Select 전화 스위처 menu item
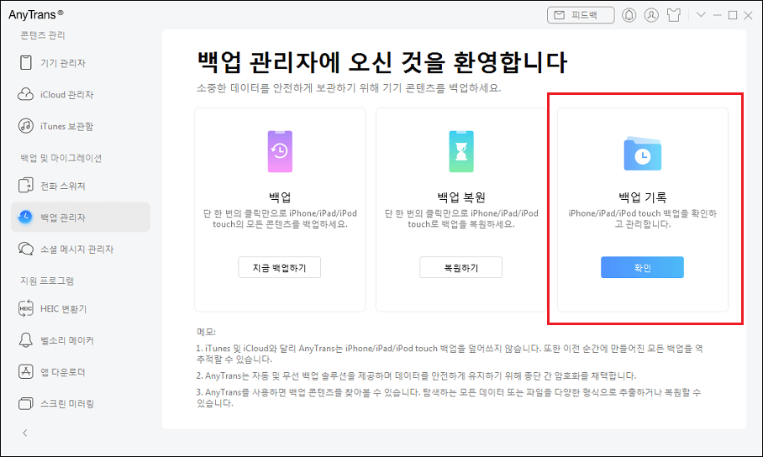This screenshot has width=763, height=457. [x=81, y=186]
